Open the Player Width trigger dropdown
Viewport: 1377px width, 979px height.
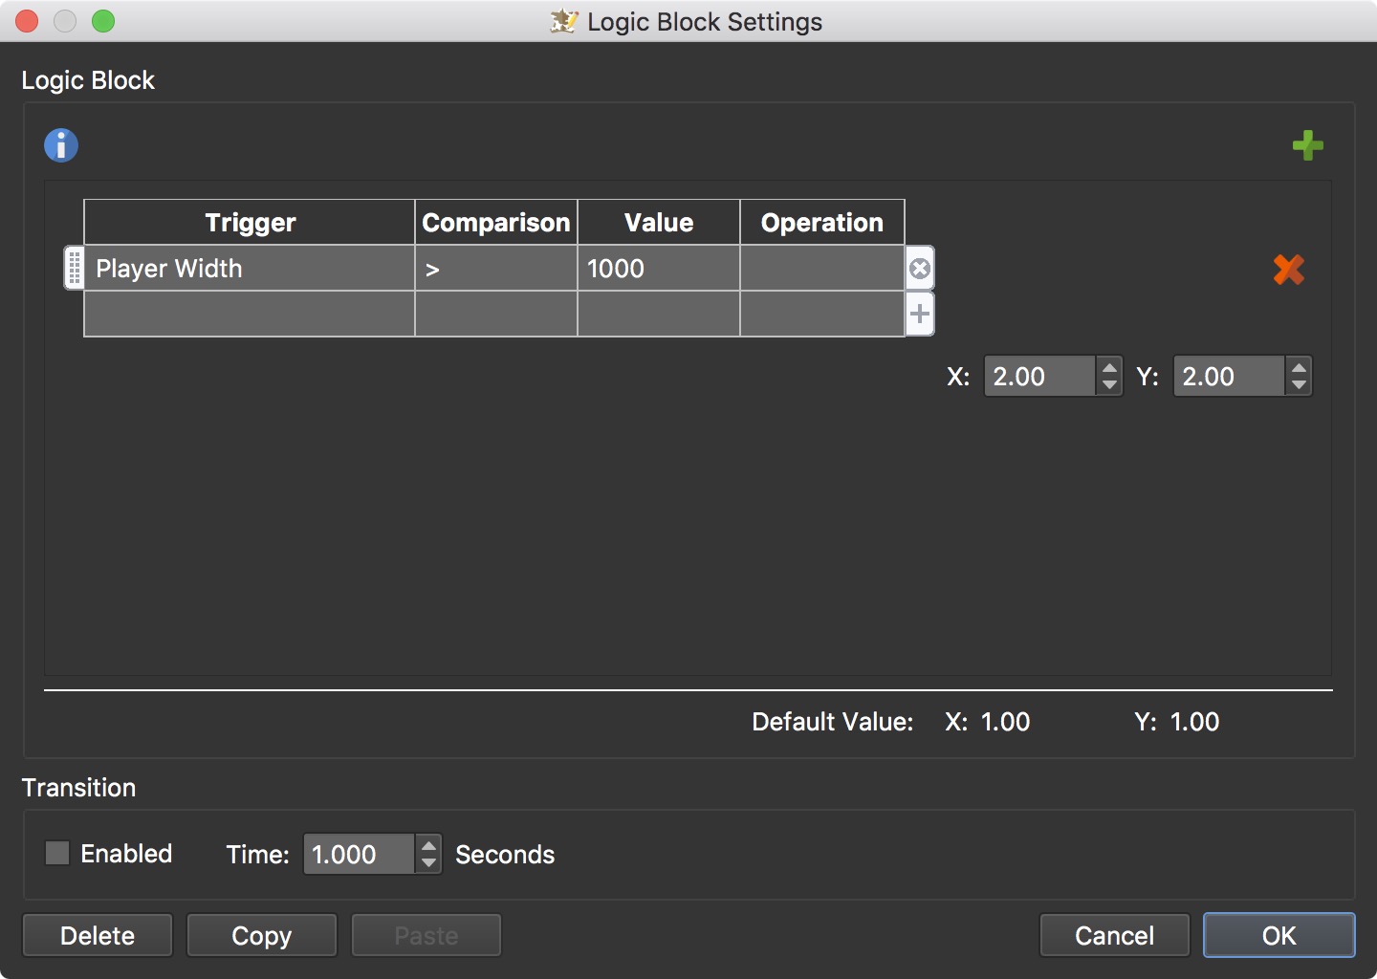[250, 269]
